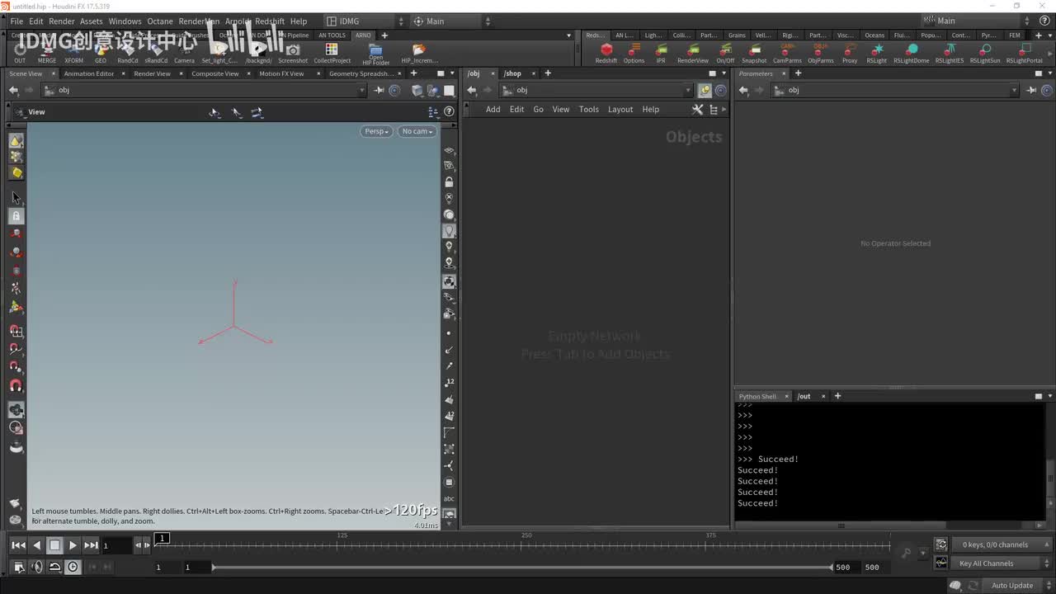Click the Snapshot shelf tool
Viewport: 1056px width, 594px height.
click(x=753, y=51)
